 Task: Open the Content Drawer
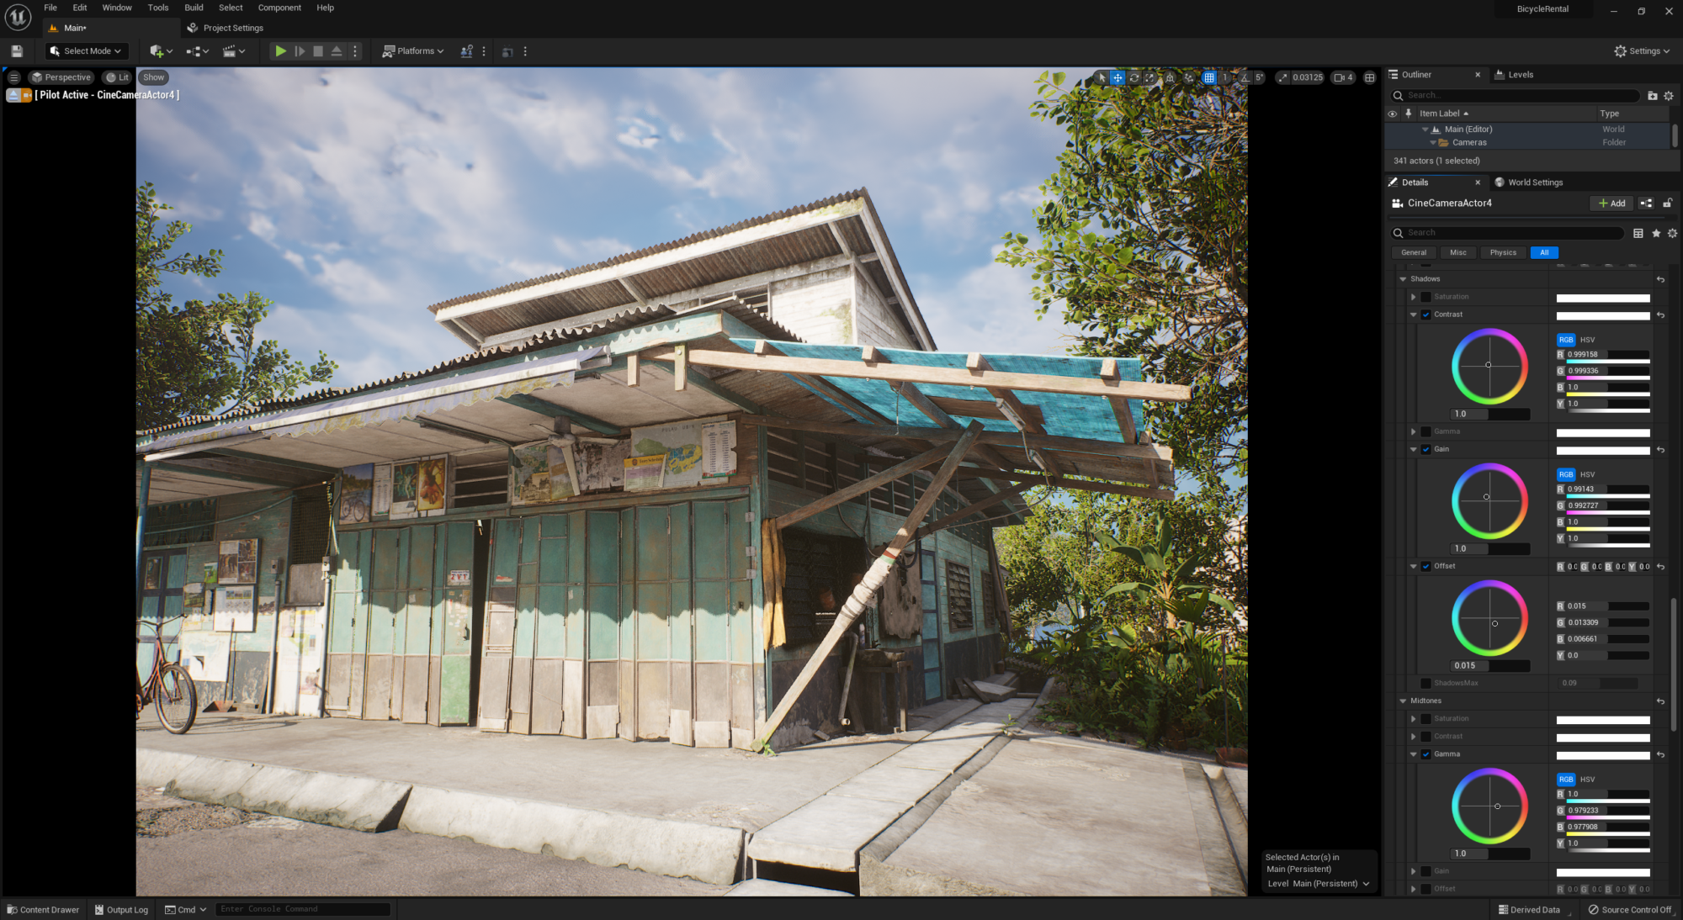pyautogui.click(x=43, y=909)
